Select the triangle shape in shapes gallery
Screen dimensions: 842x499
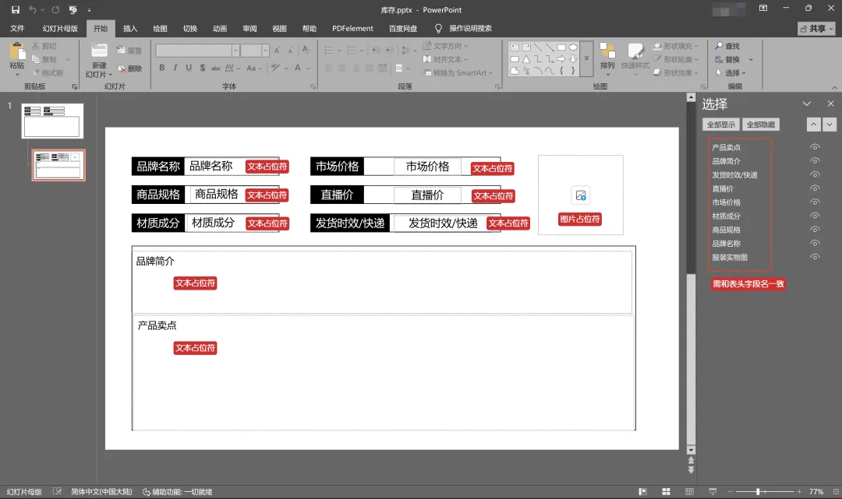click(526, 59)
